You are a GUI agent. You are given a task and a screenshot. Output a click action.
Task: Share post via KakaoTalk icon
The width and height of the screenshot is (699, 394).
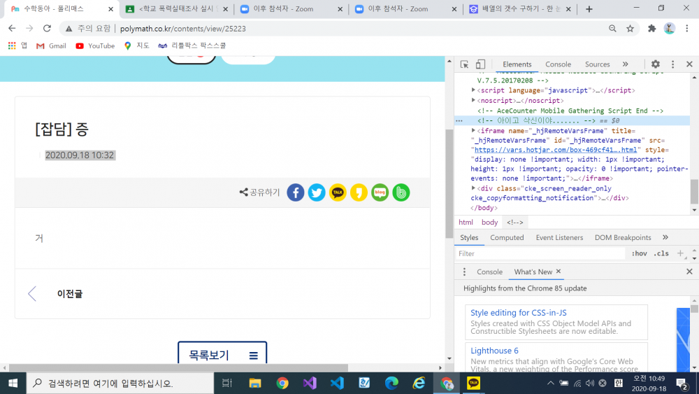click(x=338, y=192)
